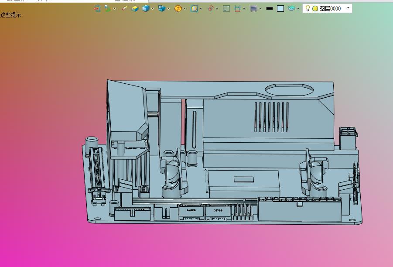Click the yellow-topped blue box icon

135,9
